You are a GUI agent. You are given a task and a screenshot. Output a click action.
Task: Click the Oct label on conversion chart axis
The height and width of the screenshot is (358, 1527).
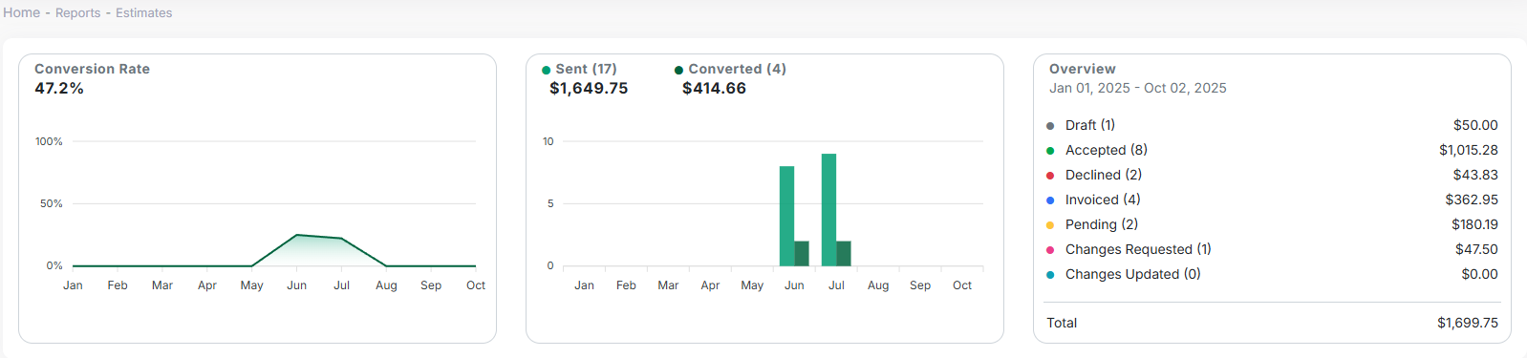(476, 285)
